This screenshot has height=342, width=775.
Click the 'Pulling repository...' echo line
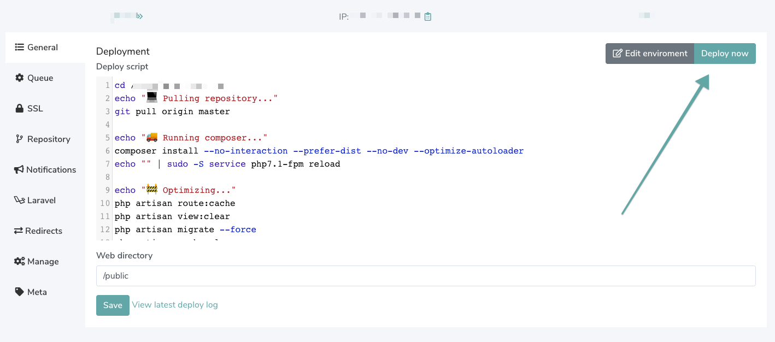tap(196, 98)
